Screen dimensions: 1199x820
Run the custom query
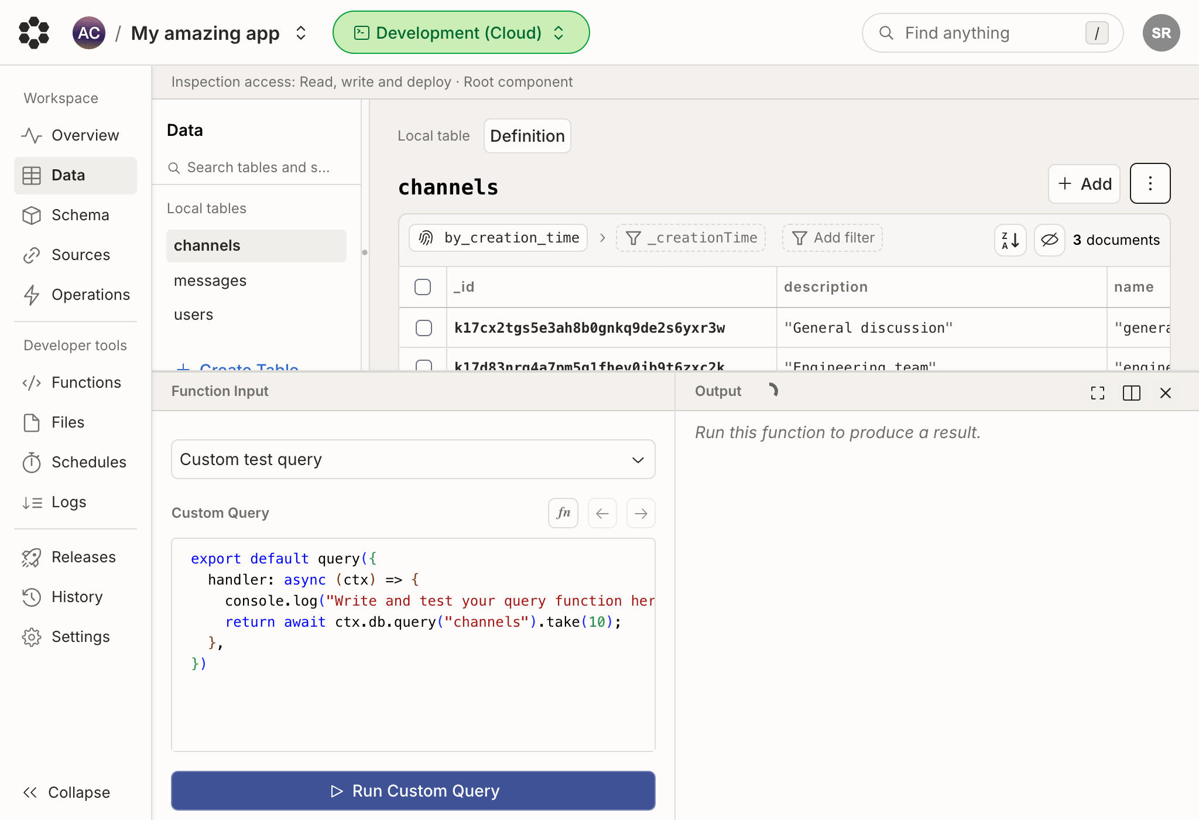click(x=413, y=791)
